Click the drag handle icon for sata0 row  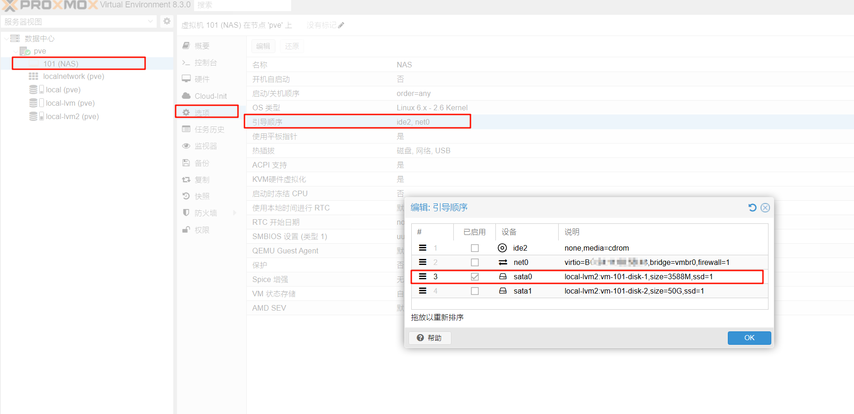422,276
